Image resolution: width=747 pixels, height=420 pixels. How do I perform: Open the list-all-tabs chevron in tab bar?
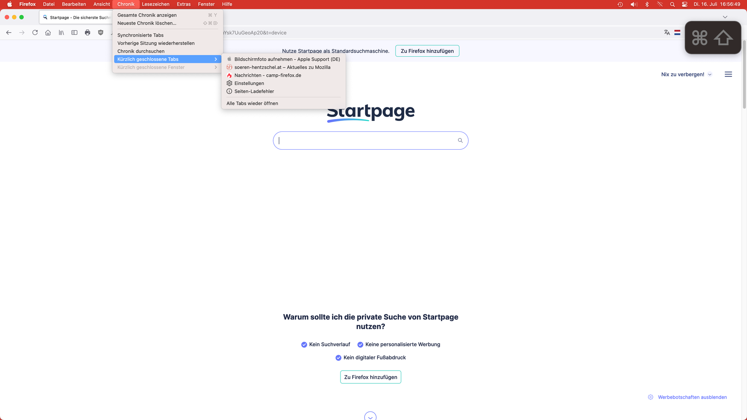(725, 17)
